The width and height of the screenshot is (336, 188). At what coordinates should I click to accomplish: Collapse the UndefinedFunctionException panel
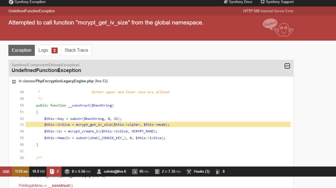[x=287, y=66]
